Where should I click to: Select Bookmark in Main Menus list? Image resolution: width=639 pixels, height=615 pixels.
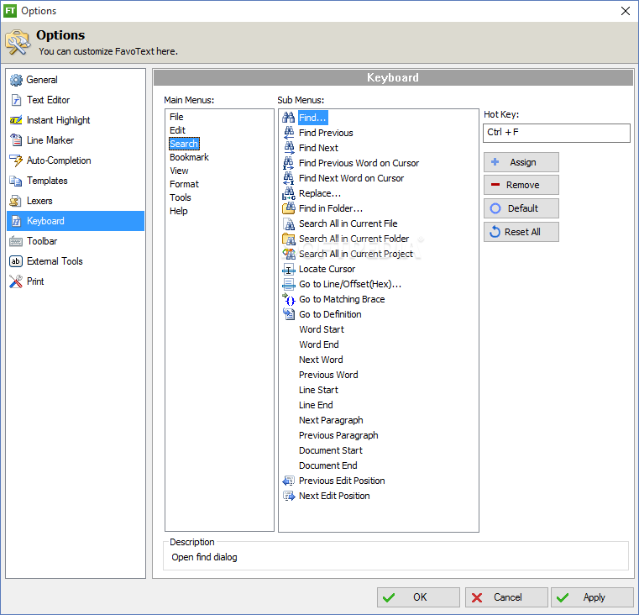[189, 157]
